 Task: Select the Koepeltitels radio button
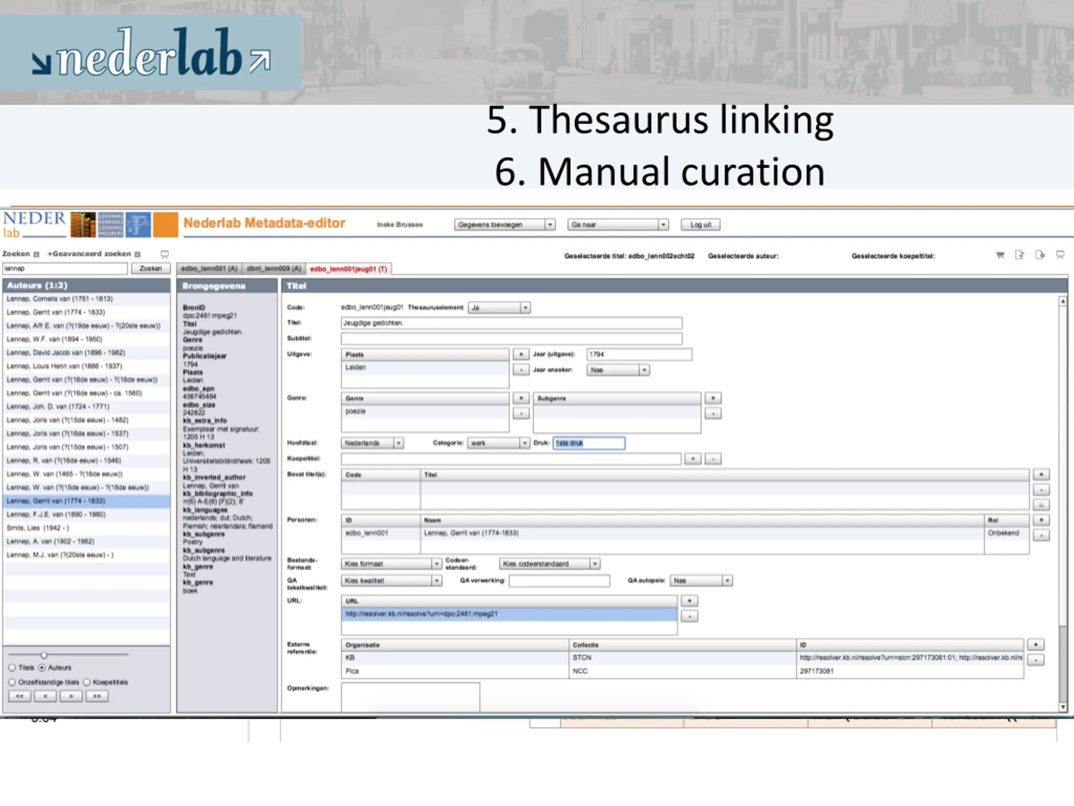[x=87, y=682]
